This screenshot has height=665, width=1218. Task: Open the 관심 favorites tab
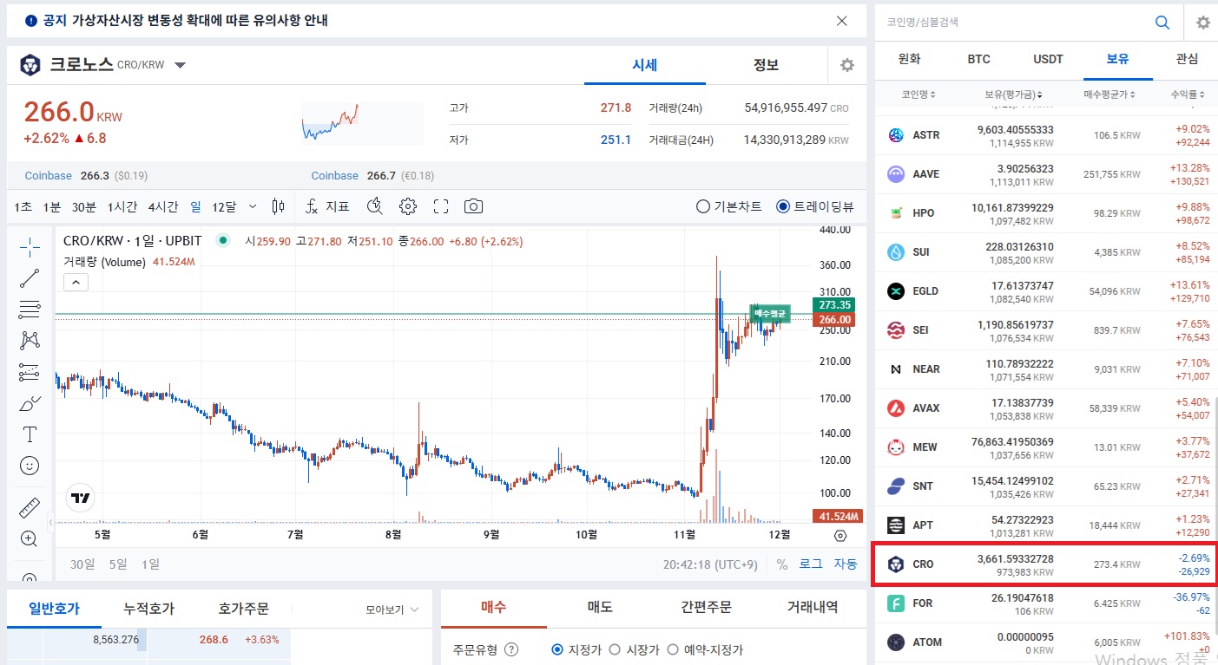click(1187, 59)
